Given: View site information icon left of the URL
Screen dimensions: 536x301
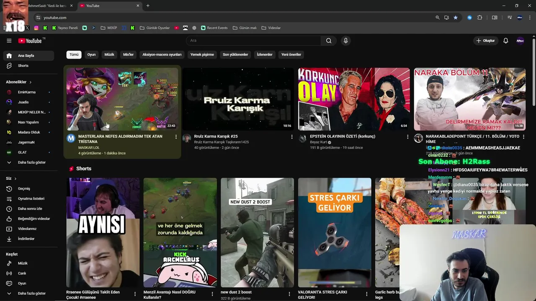Looking at the screenshot, I should (x=38, y=18).
